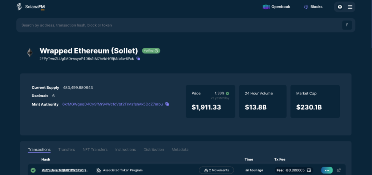Click the Openbook bars icon
372x175 pixels.
point(266,7)
